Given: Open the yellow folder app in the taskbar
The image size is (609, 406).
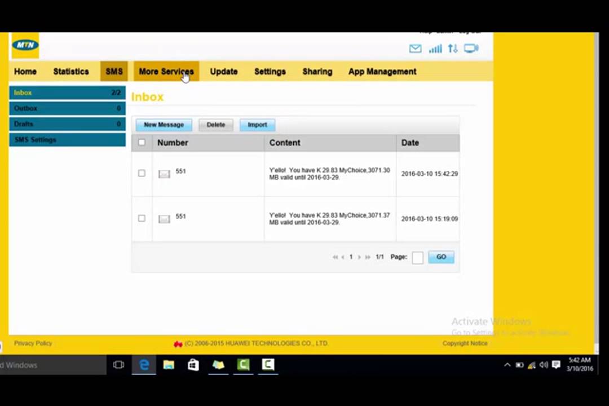Looking at the screenshot, I should (x=218, y=365).
